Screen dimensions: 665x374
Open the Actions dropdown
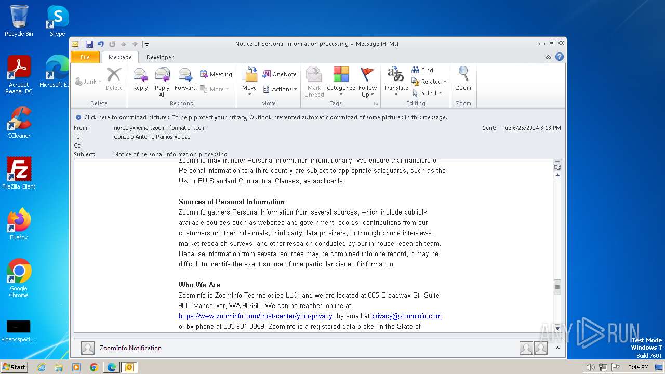click(280, 89)
